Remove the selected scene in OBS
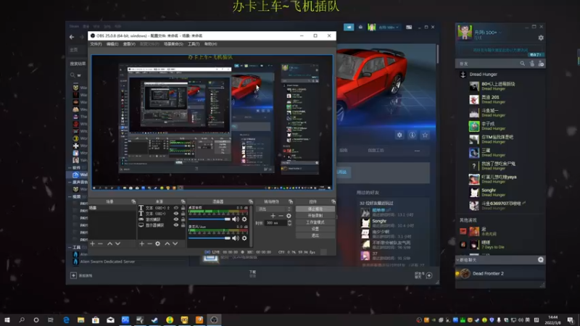 click(x=100, y=244)
